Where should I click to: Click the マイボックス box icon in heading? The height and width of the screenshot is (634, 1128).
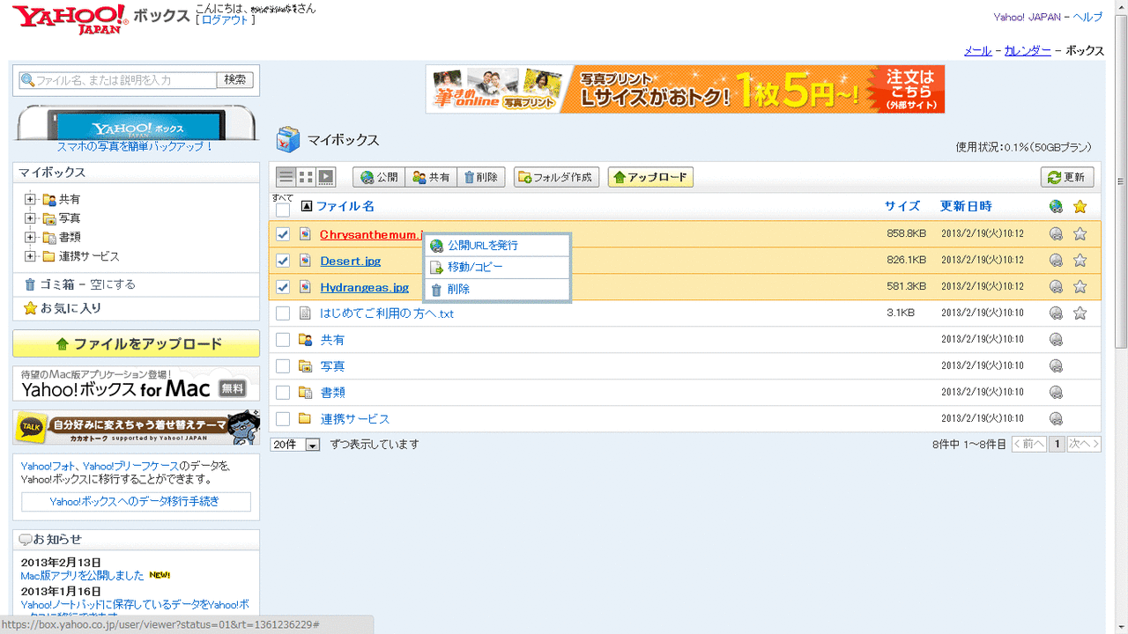click(288, 140)
